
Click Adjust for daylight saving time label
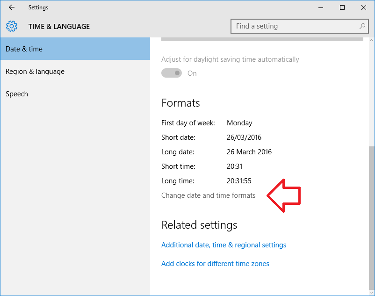click(x=230, y=59)
